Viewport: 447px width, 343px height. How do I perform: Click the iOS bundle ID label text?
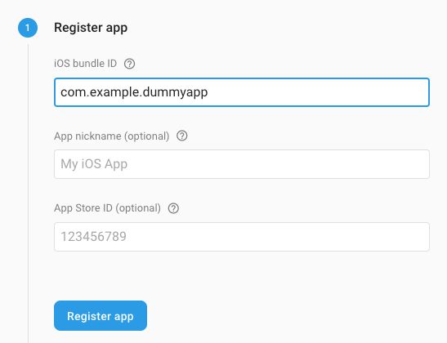[86, 63]
